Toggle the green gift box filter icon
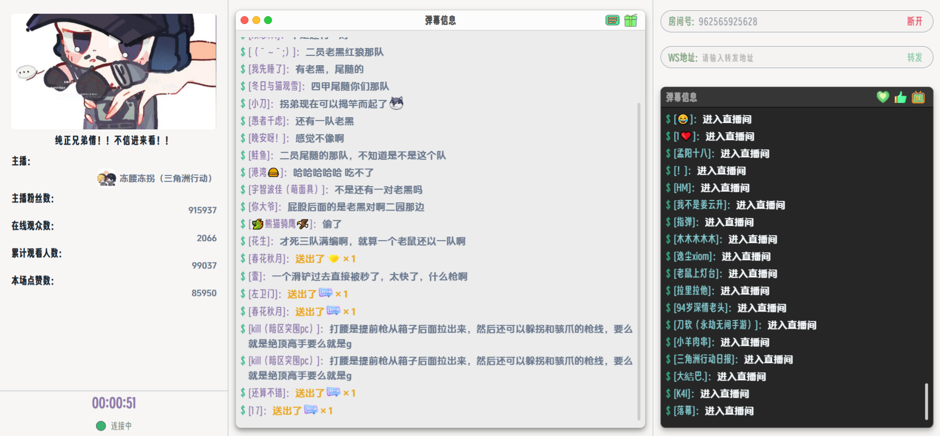The width and height of the screenshot is (940, 436). [x=630, y=20]
